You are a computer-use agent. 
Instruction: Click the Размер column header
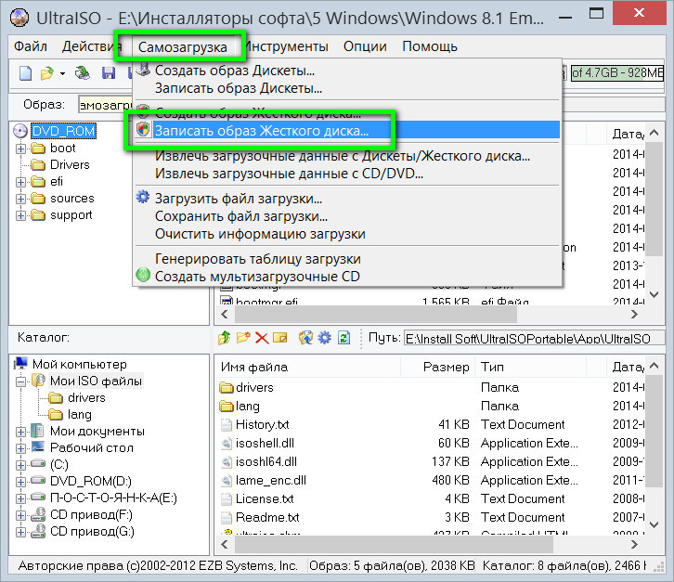pos(437,367)
